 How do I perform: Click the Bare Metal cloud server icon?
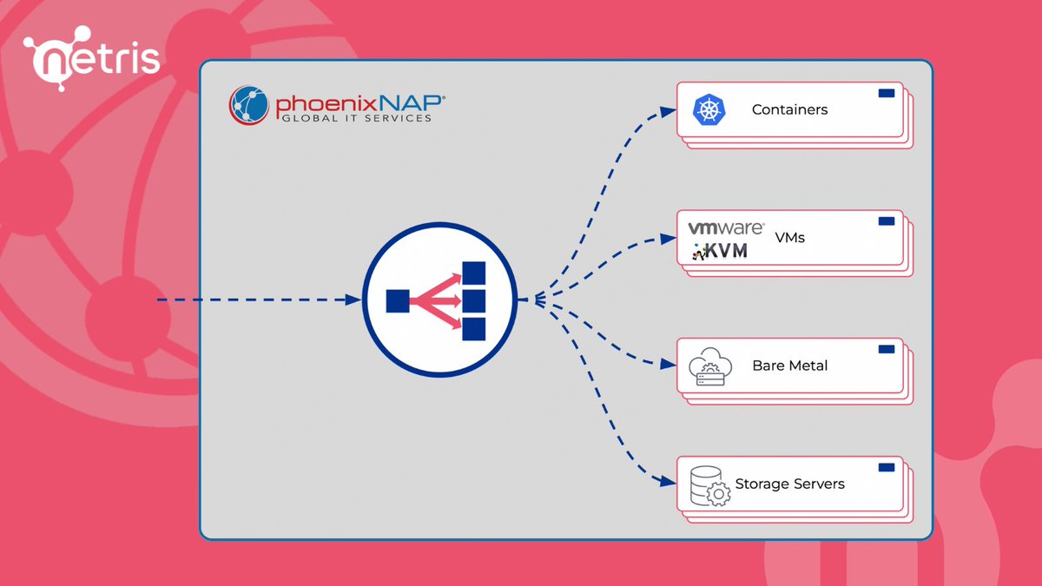pos(710,366)
